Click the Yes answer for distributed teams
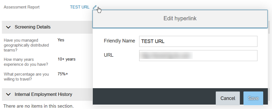 coord(61,40)
